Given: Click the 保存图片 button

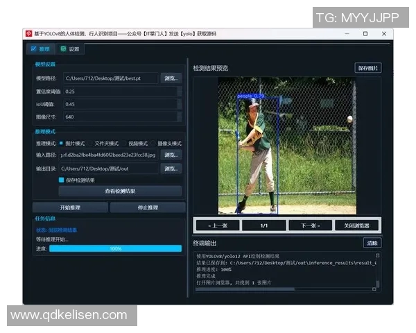Looking at the screenshot, I should [x=367, y=68].
